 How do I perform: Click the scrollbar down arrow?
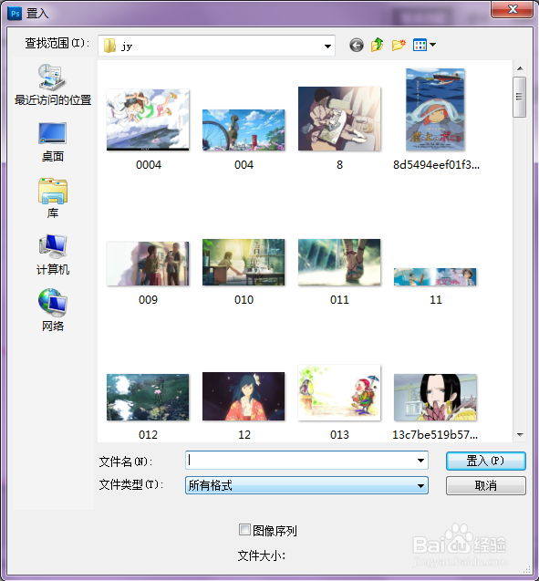point(520,435)
